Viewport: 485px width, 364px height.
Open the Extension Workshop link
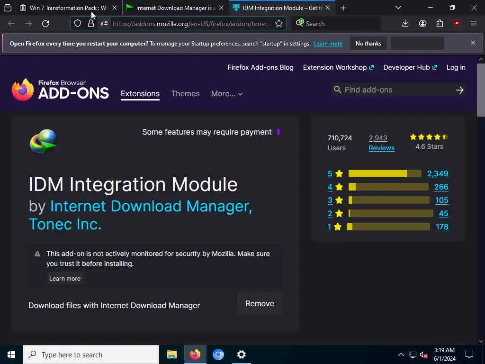pos(338,67)
